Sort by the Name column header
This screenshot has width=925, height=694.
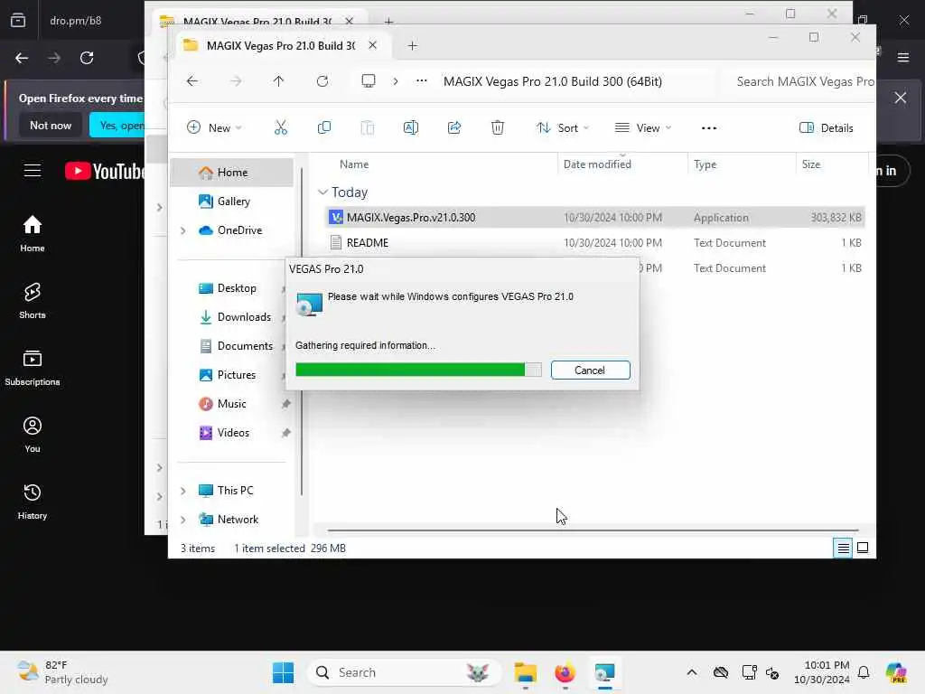point(354,164)
